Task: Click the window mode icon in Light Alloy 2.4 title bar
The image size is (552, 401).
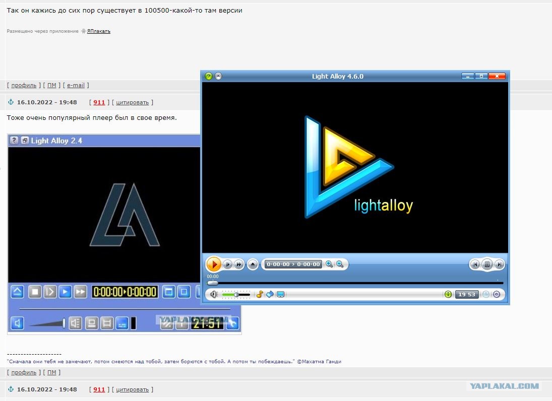Action: tap(25, 141)
